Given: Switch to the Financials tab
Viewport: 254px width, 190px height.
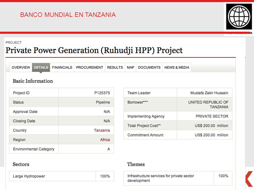Looking at the screenshot, I should [62, 67].
